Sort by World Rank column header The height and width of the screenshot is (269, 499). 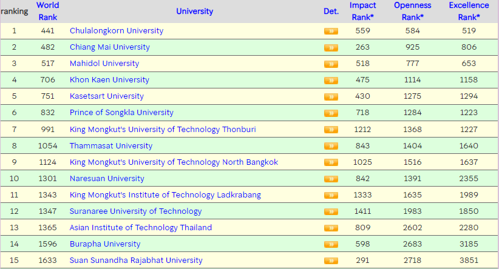48,11
